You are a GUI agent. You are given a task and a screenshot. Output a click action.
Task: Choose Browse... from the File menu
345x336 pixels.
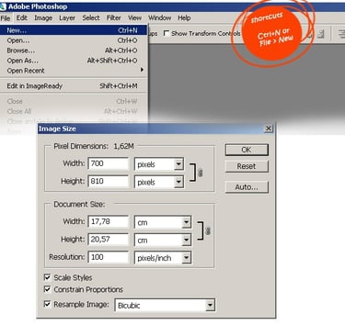click(x=74, y=50)
